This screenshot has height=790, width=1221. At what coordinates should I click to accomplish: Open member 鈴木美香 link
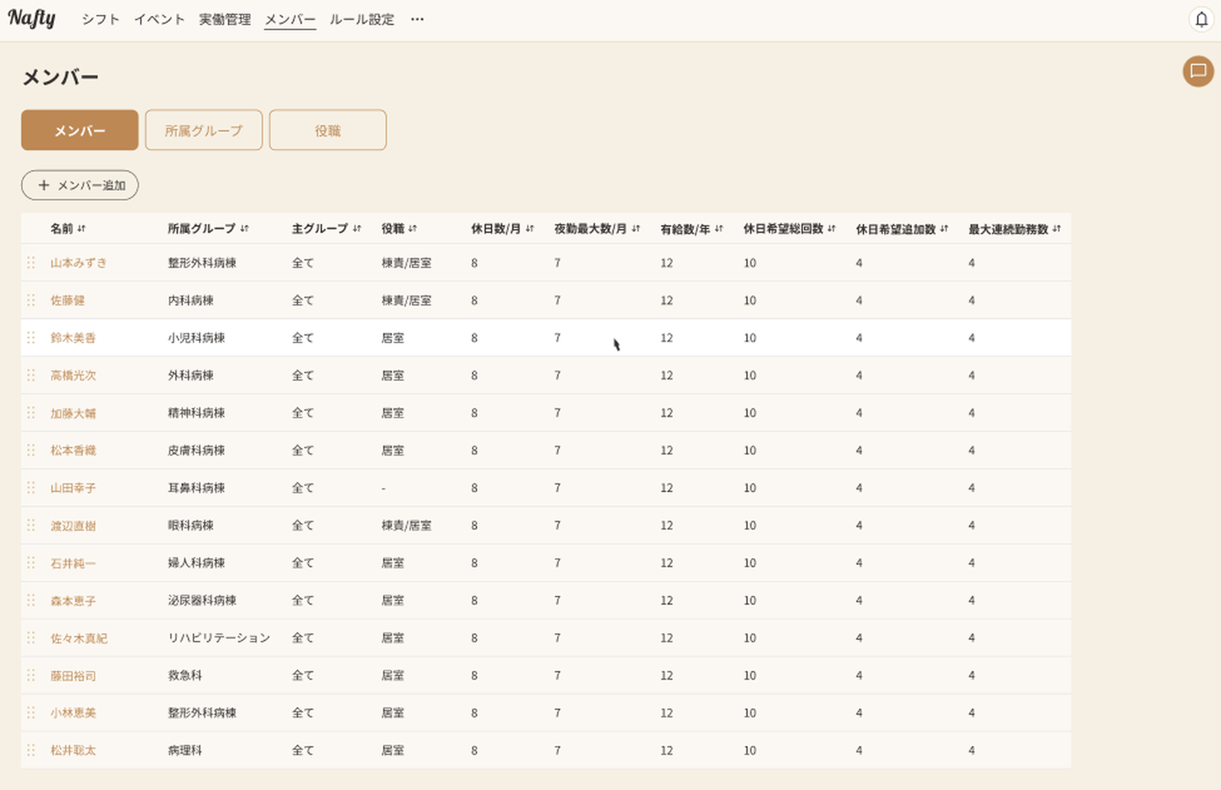coord(73,338)
